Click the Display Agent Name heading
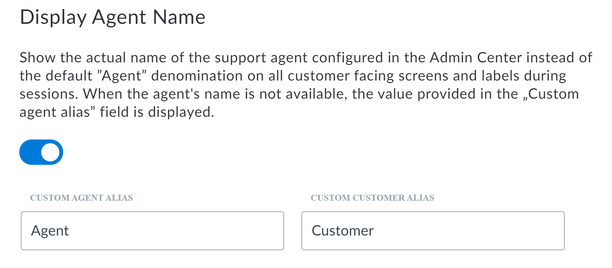This screenshot has width=612, height=268. click(x=113, y=17)
